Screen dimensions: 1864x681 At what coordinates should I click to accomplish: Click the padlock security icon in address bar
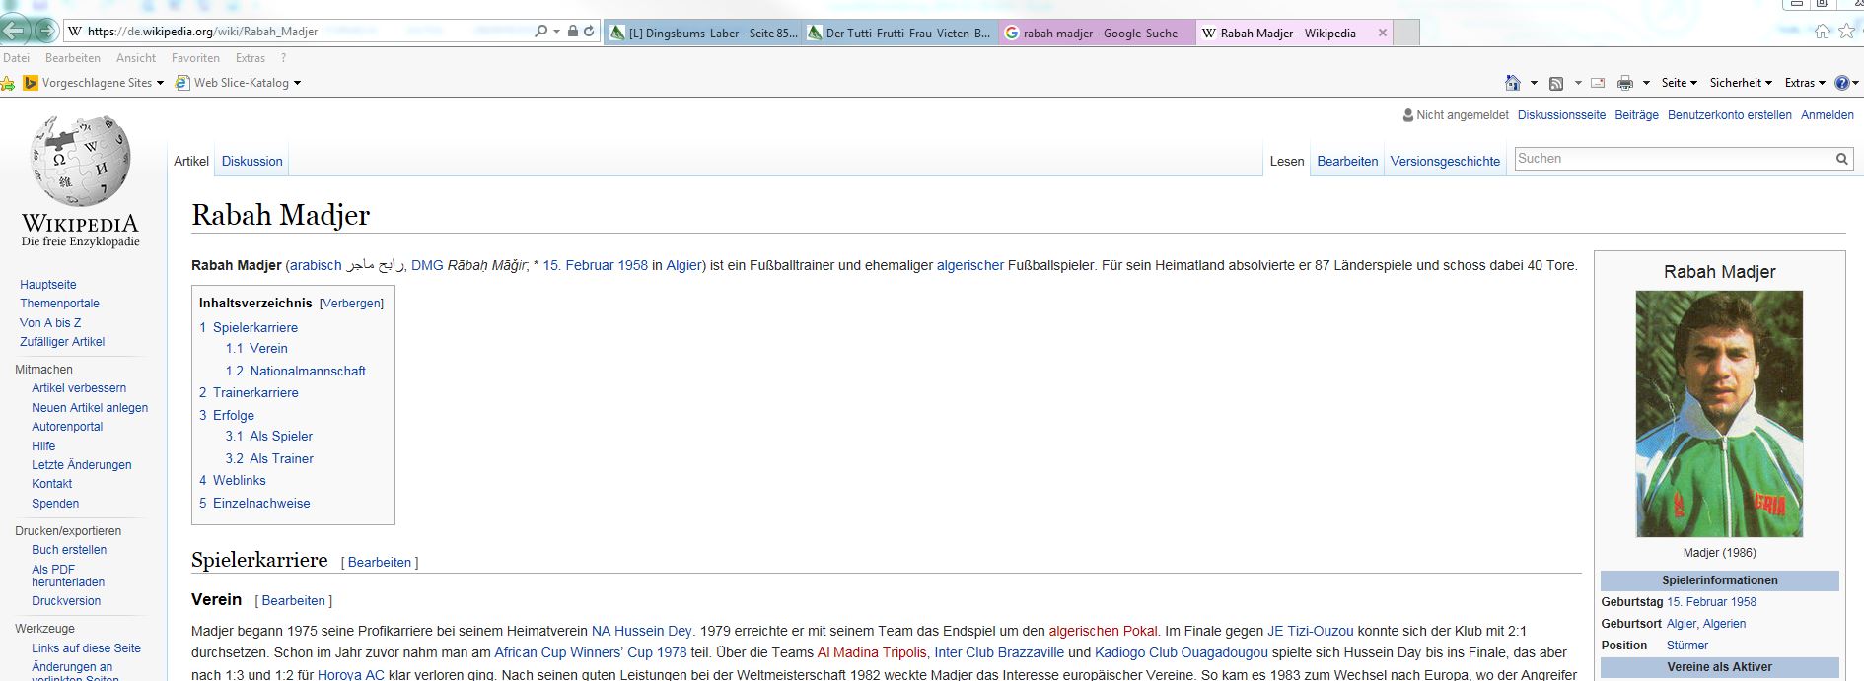[x=573, y=32]
